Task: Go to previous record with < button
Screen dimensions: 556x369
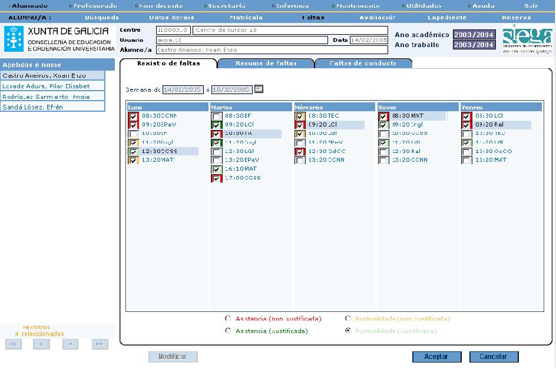Action: tap(41, 344)
